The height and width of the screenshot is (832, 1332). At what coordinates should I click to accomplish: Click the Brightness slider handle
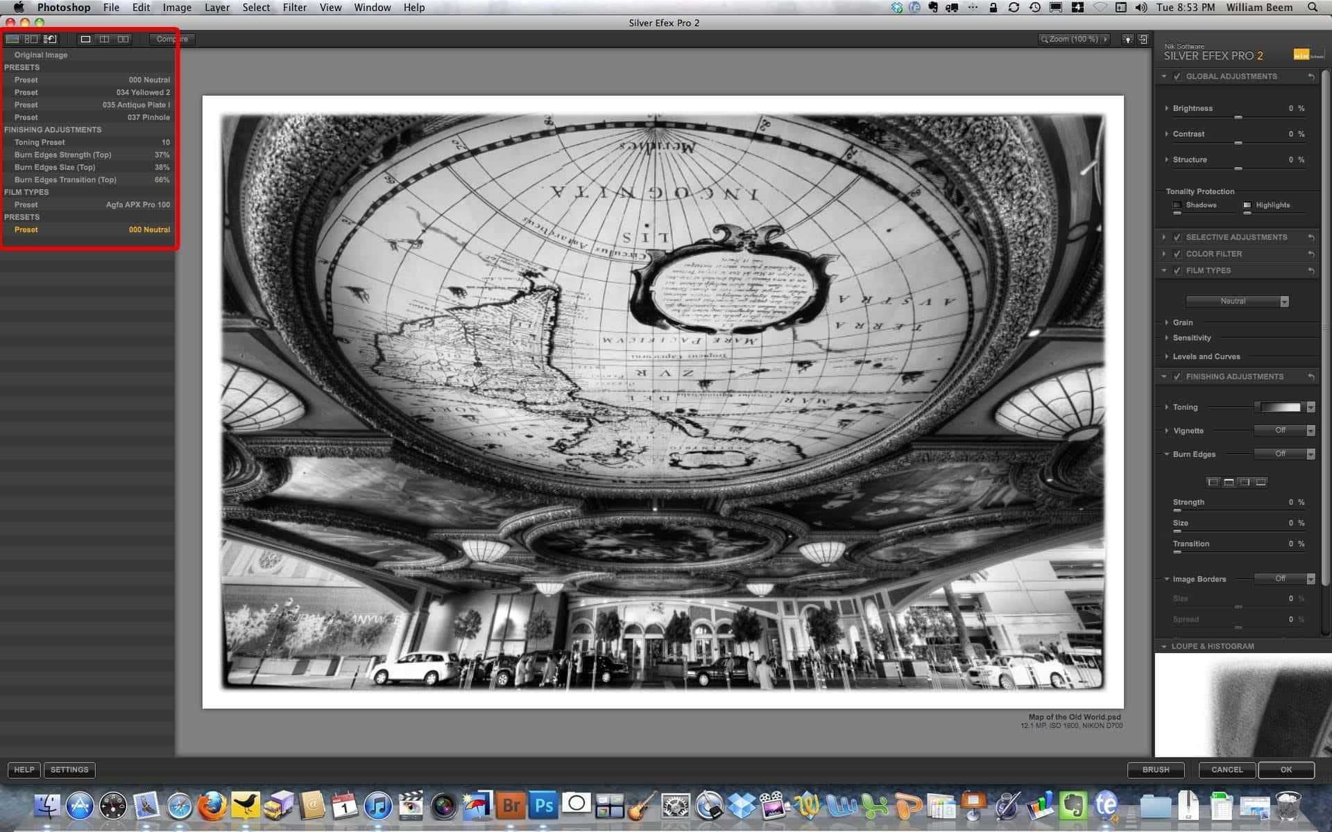coord(1238,117)
